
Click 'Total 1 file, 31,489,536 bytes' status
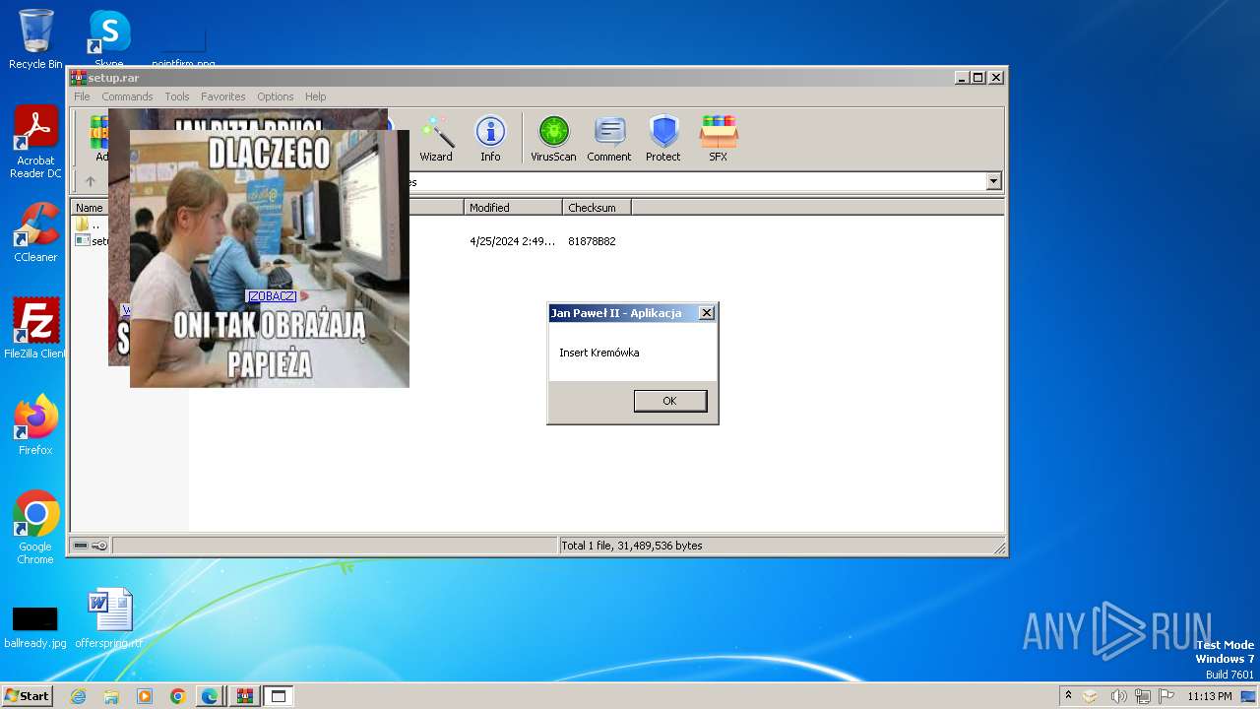631,546
